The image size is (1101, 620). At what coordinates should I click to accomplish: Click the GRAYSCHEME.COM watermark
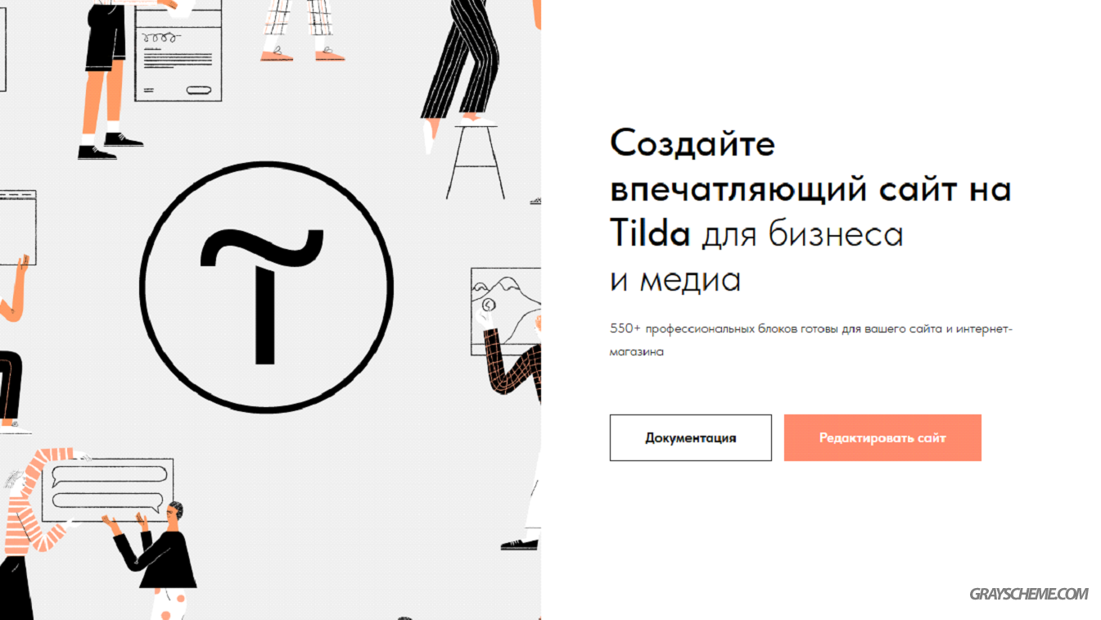[1029, 594]
